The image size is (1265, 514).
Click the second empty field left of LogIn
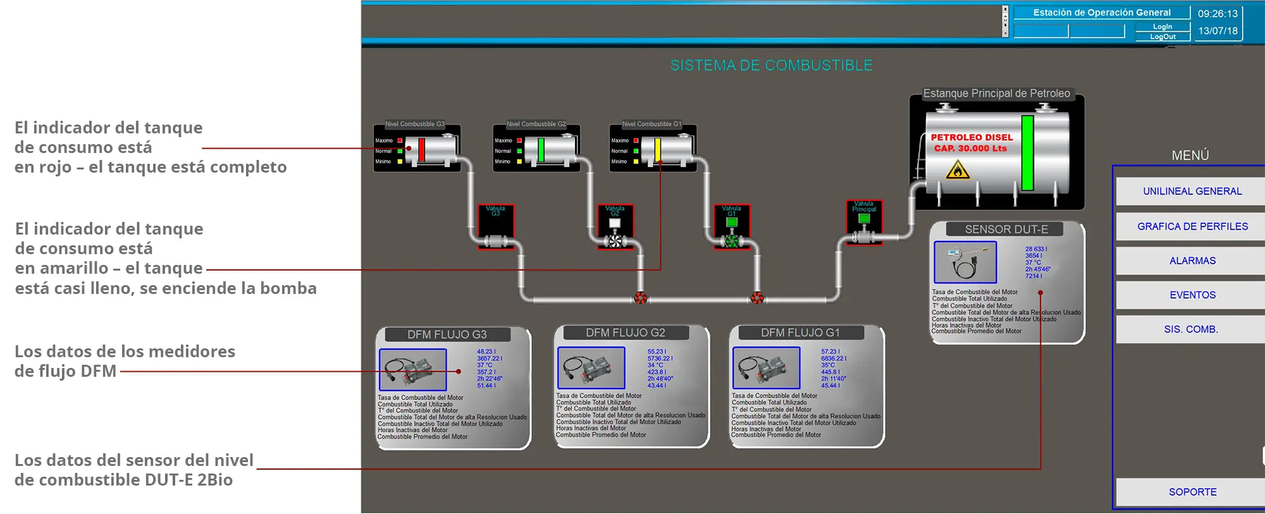(1097, 31)
